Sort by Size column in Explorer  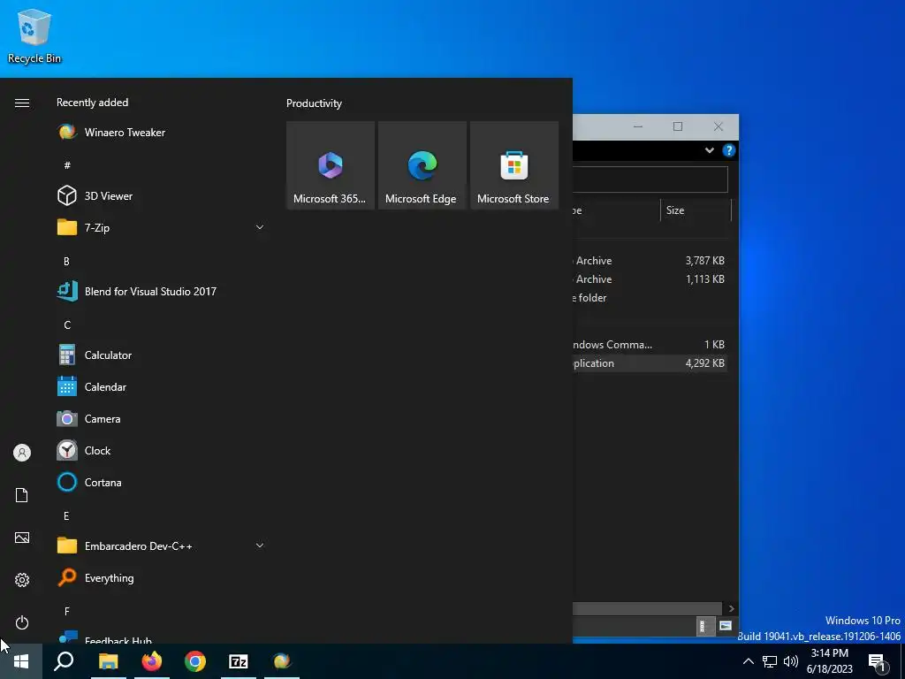pos(696,210)
